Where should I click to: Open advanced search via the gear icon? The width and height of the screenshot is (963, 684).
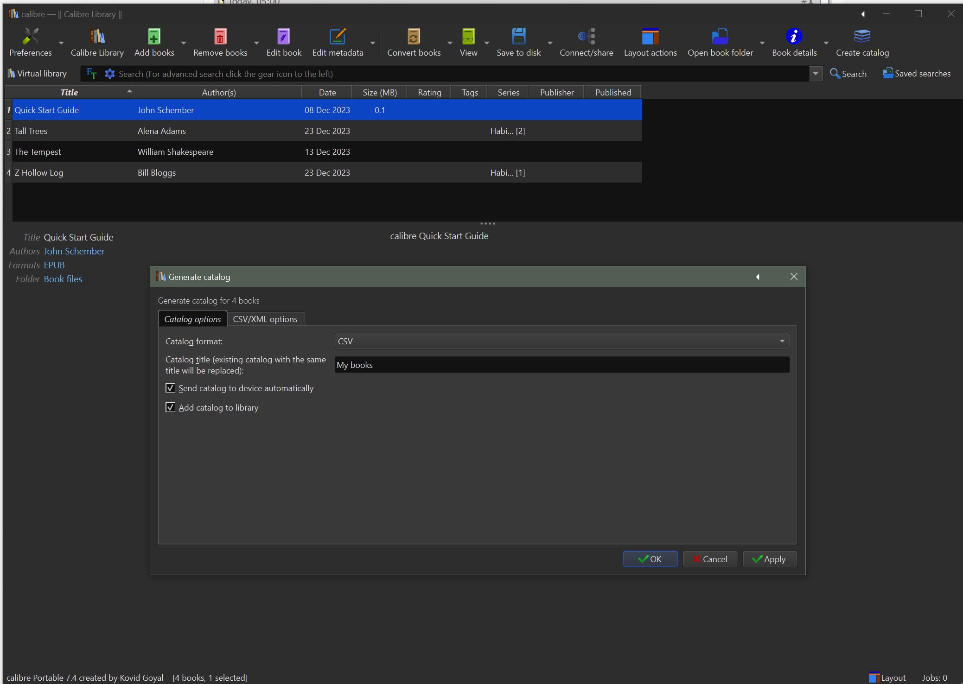point(109,74)
